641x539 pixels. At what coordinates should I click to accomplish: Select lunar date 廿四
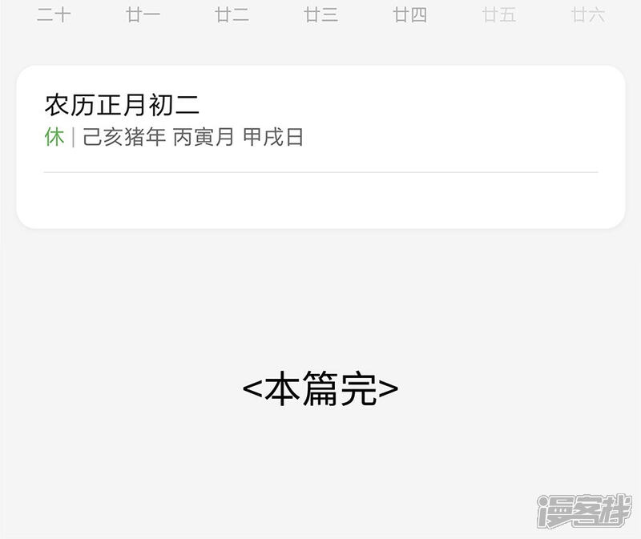click(410, 15)
